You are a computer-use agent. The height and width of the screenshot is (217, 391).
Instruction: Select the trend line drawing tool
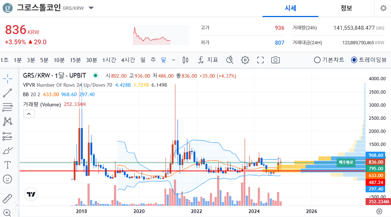[8, 93]
